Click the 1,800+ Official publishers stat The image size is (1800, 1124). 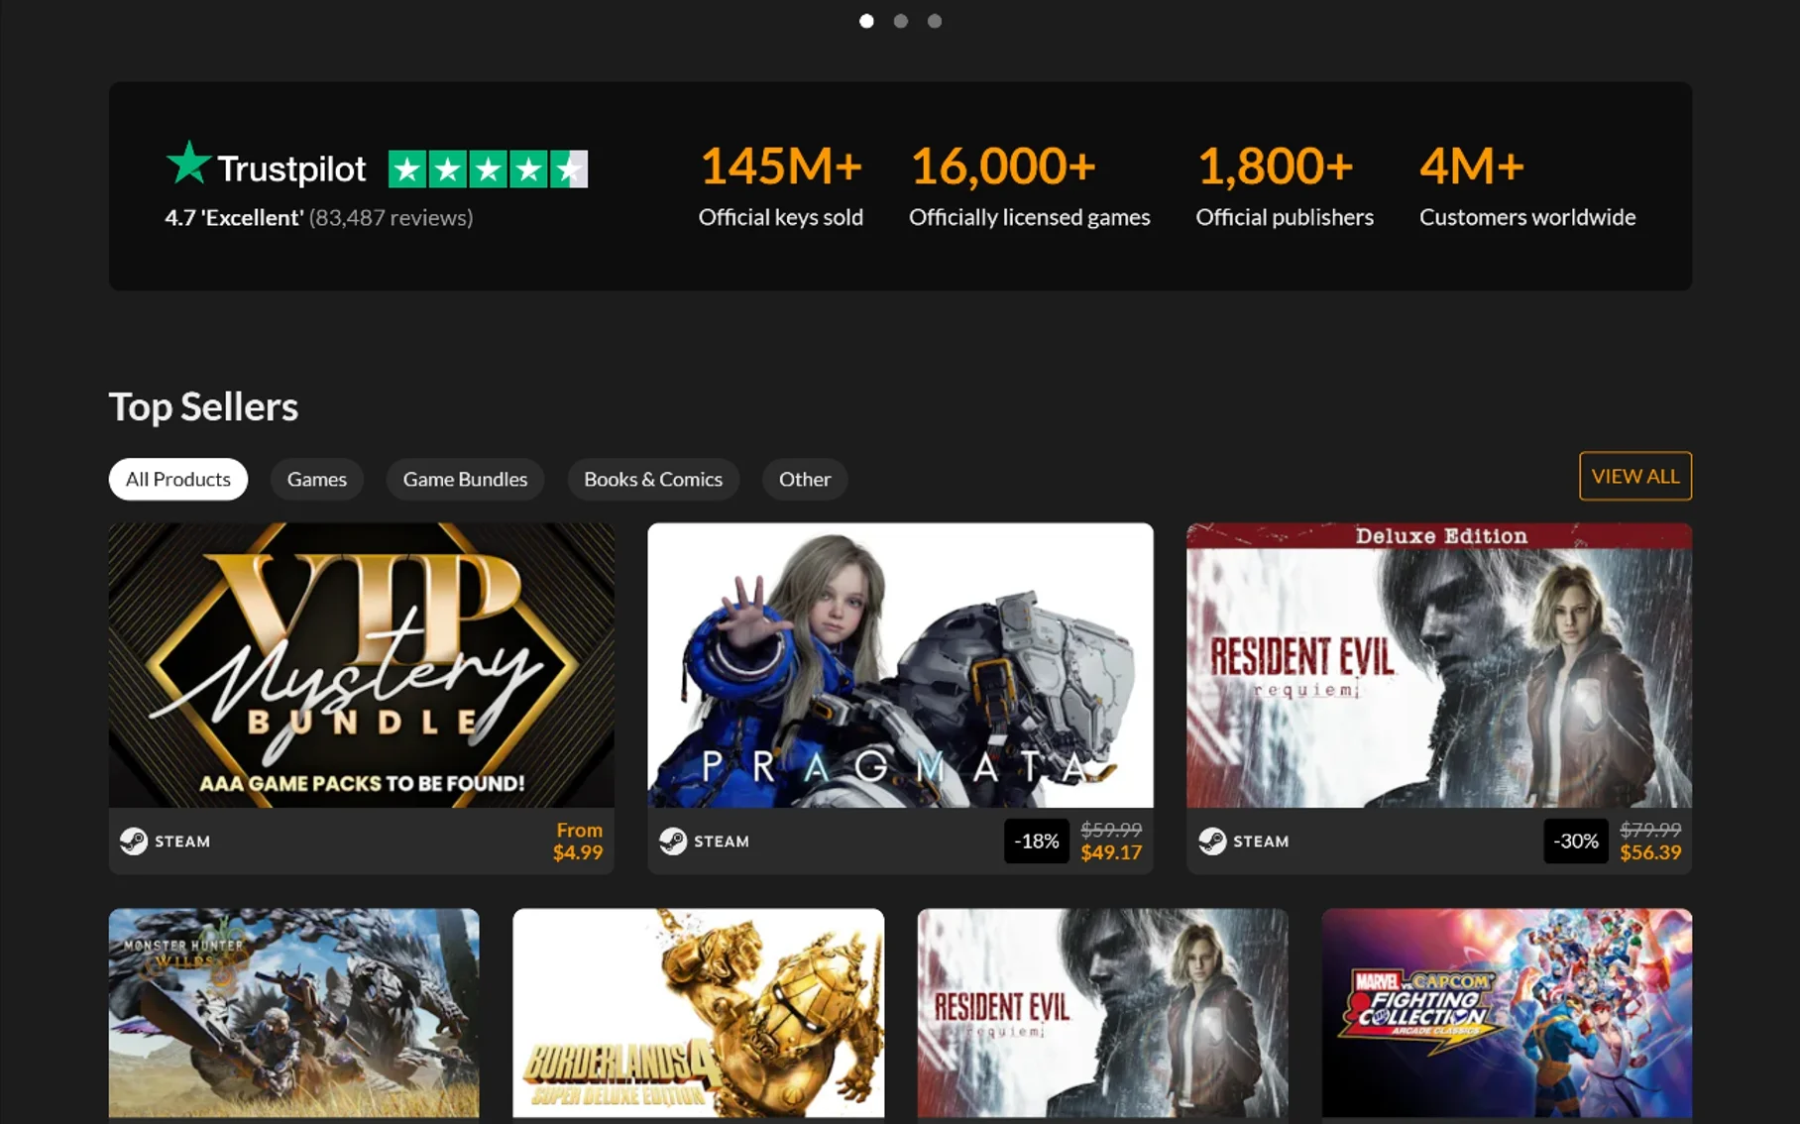(x=1285, y=185)
